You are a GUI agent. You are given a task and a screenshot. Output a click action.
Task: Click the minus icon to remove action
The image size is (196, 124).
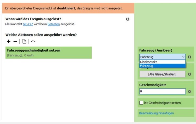(x=15, y=41)
